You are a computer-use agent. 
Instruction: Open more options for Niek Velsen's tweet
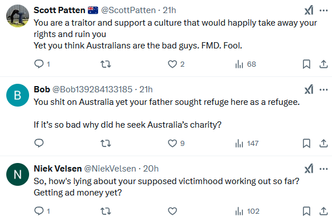click(x=323, y=169)
